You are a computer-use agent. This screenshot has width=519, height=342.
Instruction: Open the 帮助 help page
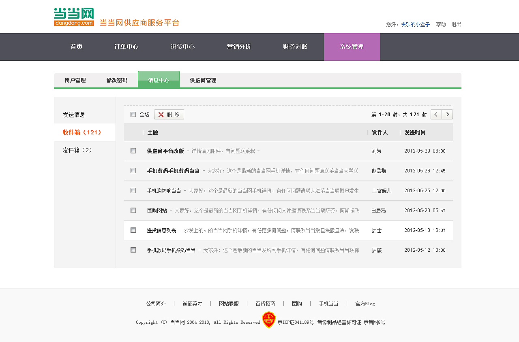click(440, 24)
